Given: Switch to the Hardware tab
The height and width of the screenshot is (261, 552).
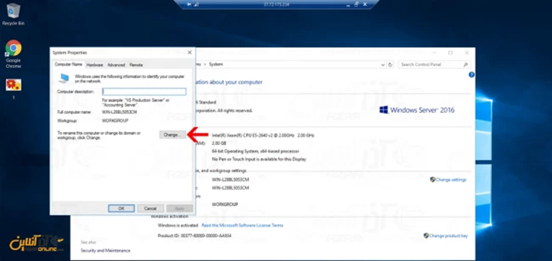Looking at the screenshot, I should tap(95, 65).
